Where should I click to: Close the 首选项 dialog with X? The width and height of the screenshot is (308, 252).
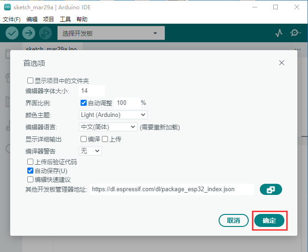pos(282,63)
